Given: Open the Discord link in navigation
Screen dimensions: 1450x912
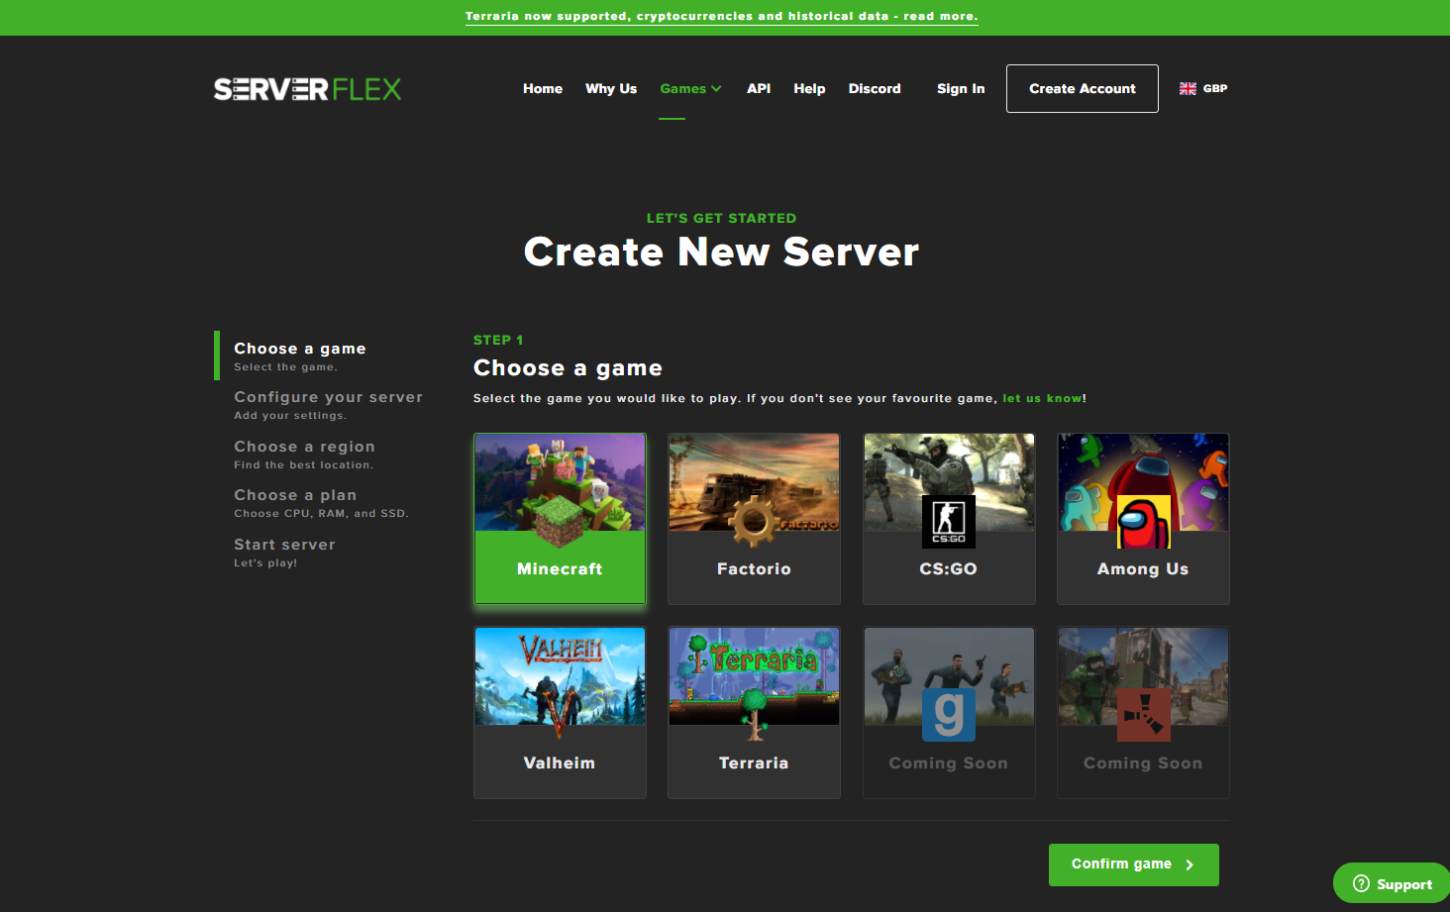Looking at the screenshot, I should 875,88.
